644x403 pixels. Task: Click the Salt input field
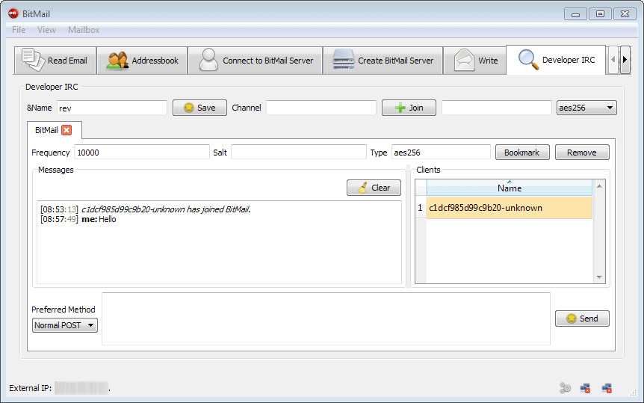pos(299,153)
